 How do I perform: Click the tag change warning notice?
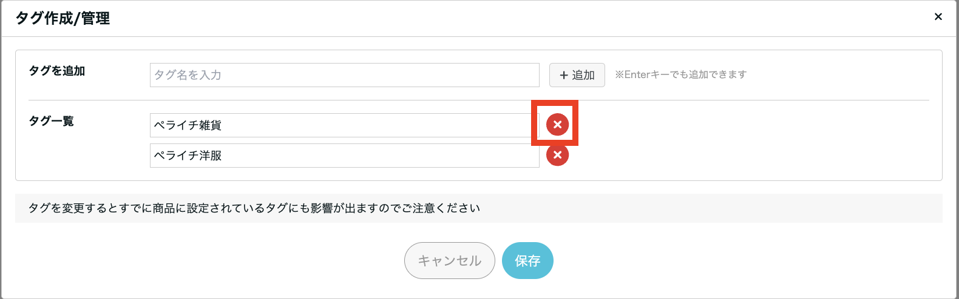[x=254, y=208]
